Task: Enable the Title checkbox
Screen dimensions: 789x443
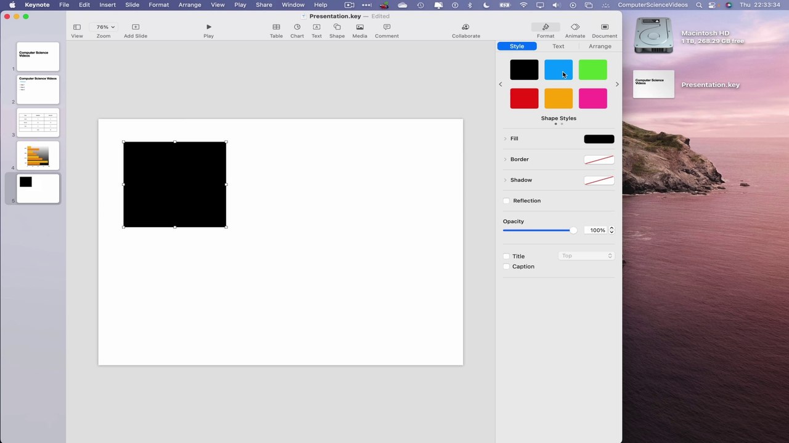Action: (x=507, y=256)
